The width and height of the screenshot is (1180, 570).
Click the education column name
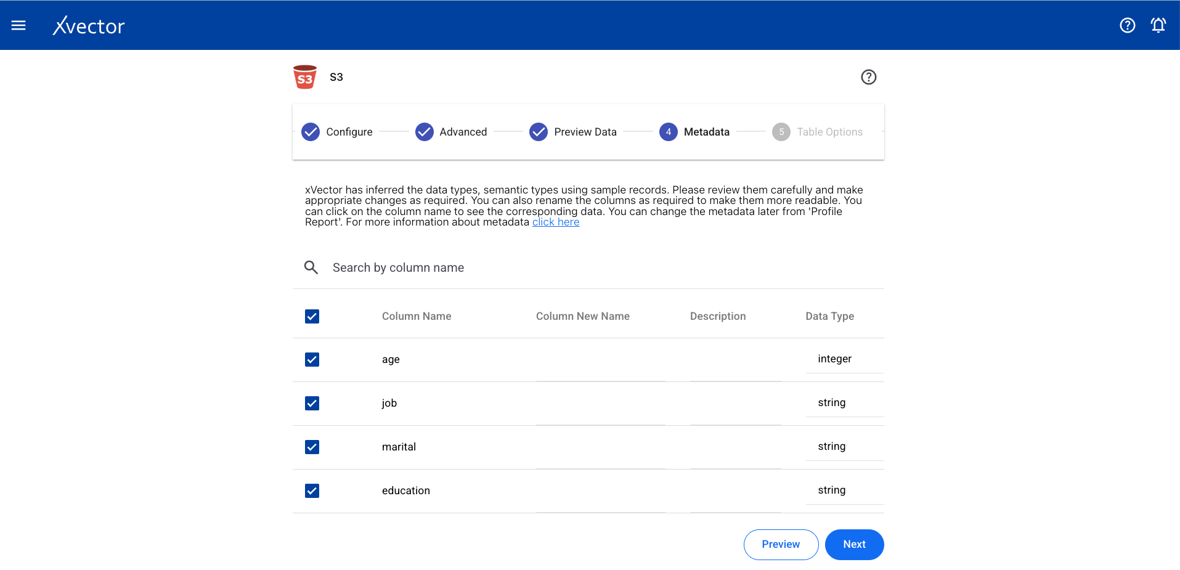(406, 491)
